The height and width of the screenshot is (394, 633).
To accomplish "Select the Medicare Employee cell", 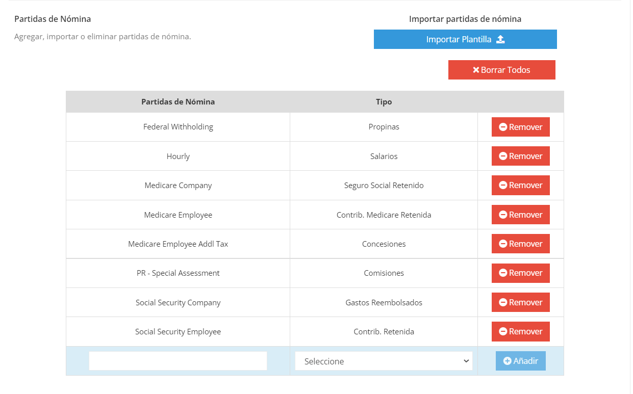I will click(x=178, y=215).
